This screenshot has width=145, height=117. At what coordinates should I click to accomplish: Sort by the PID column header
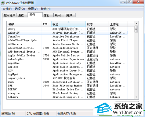(x=46, y=24)
